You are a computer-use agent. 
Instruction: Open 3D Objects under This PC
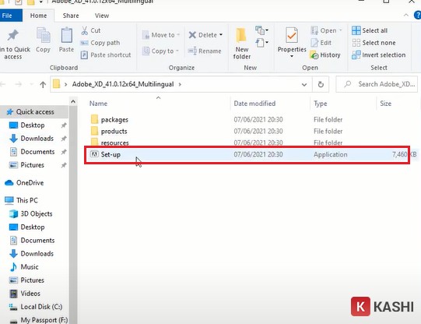37,214
